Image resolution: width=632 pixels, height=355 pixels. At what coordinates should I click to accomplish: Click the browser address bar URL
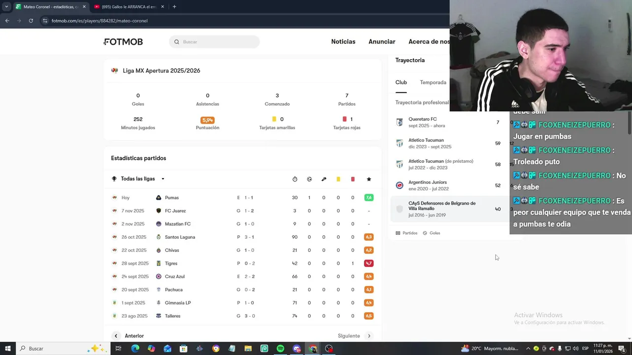coord(100,21)
